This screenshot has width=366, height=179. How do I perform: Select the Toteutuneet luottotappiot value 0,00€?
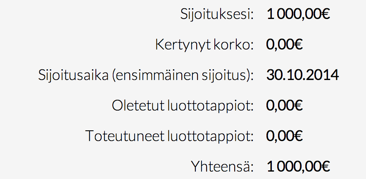[284, 136]
